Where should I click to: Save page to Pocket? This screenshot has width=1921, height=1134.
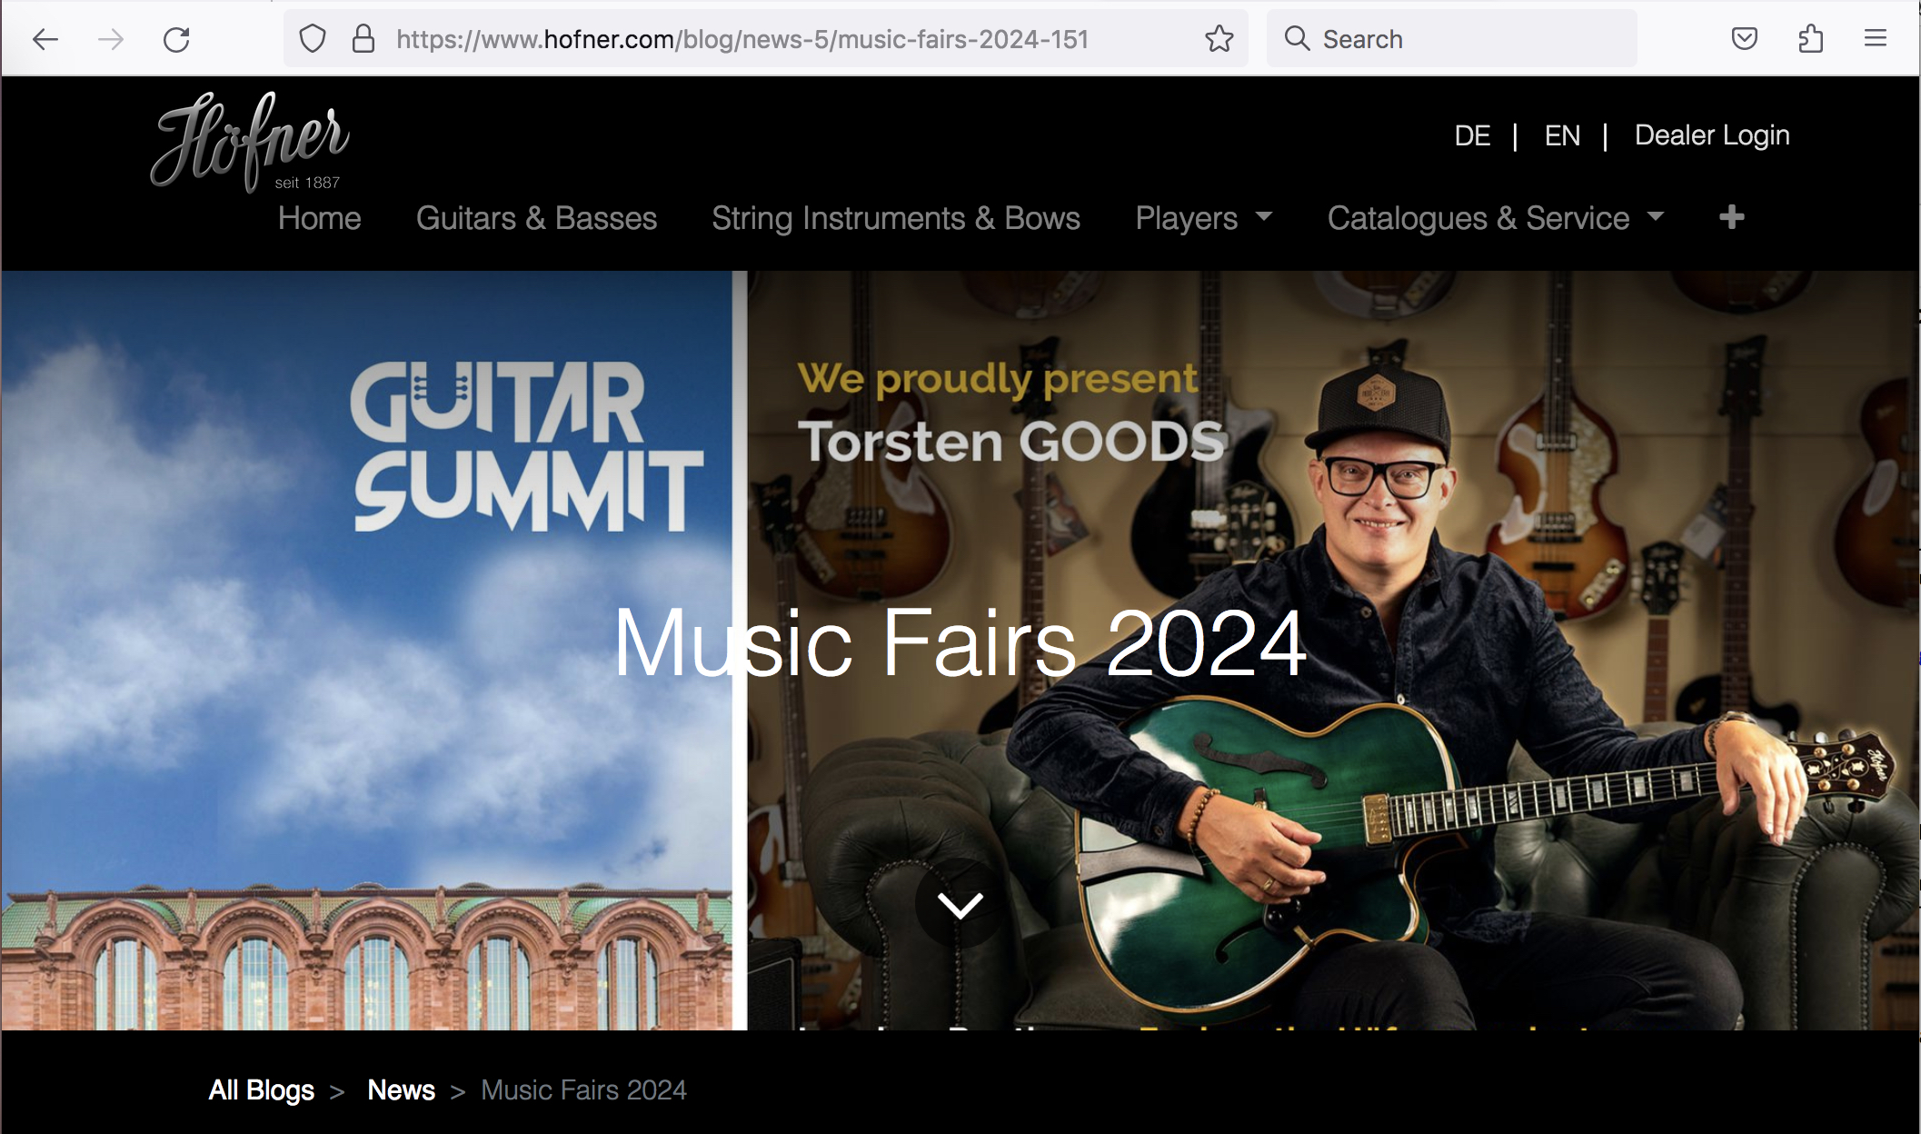click(x=1745, y=39)
